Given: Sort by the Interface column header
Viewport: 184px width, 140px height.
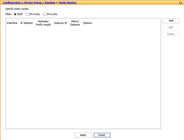Looking at the screenshot, I should pos(12,23).
